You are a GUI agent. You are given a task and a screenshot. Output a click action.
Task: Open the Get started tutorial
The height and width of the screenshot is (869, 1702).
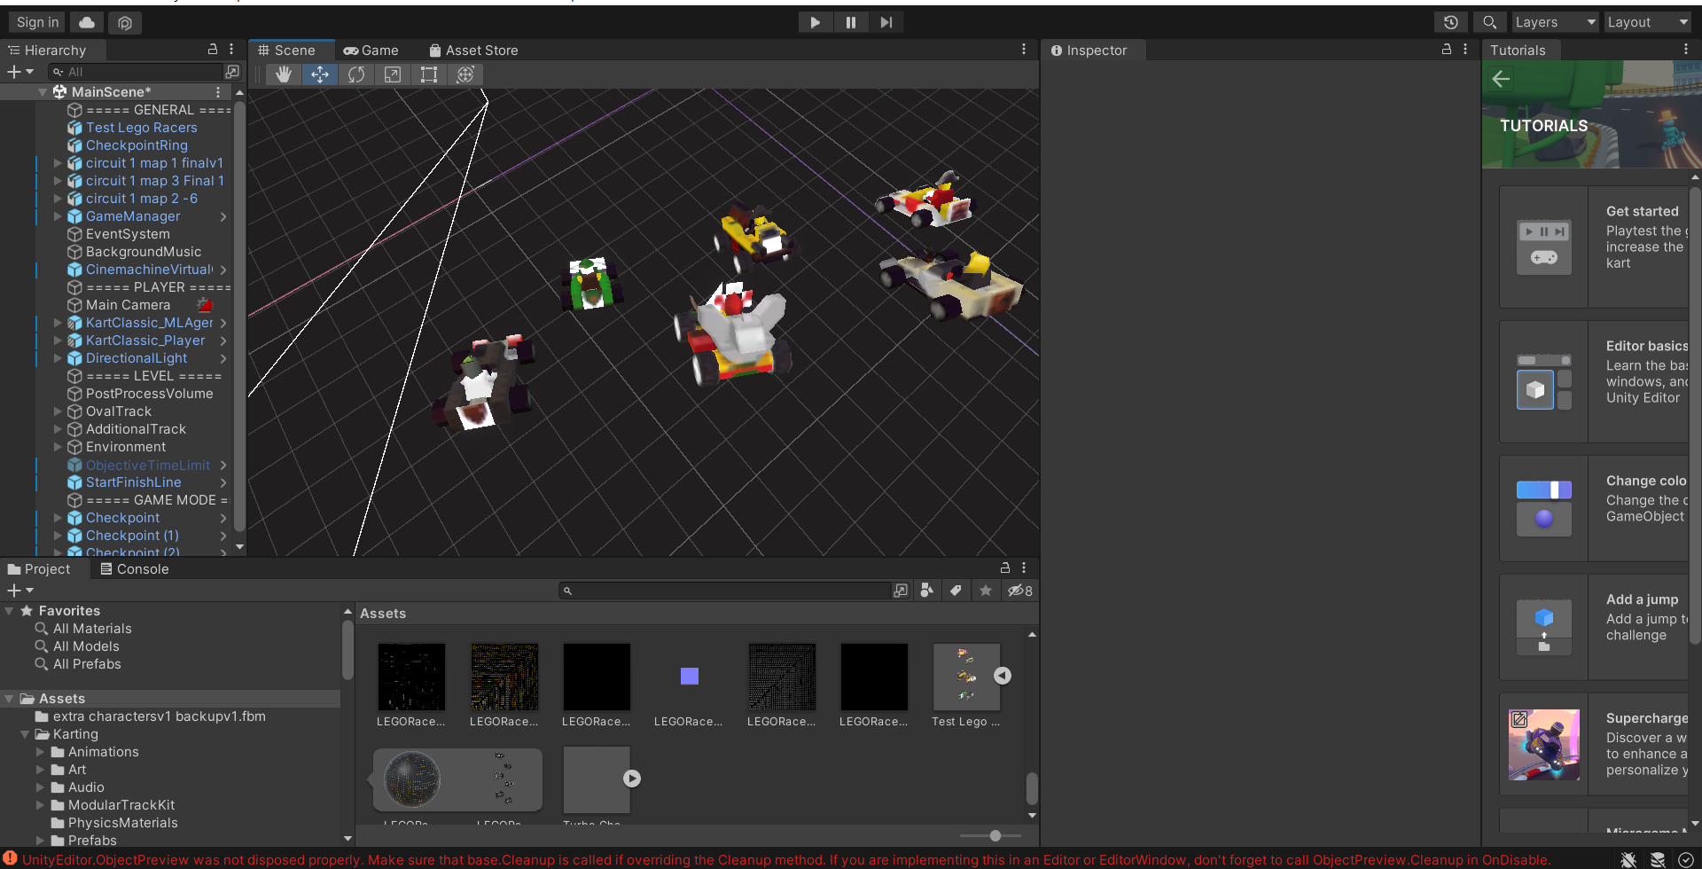[1594, 247]
